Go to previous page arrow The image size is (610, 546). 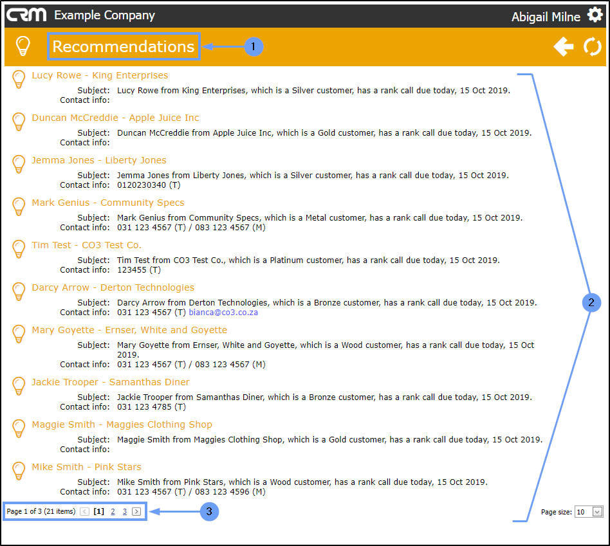click(x=84, y=511)
